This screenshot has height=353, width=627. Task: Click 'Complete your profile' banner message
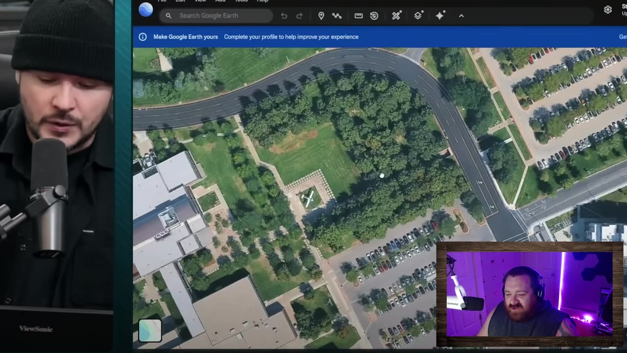(x=291, y=37)
